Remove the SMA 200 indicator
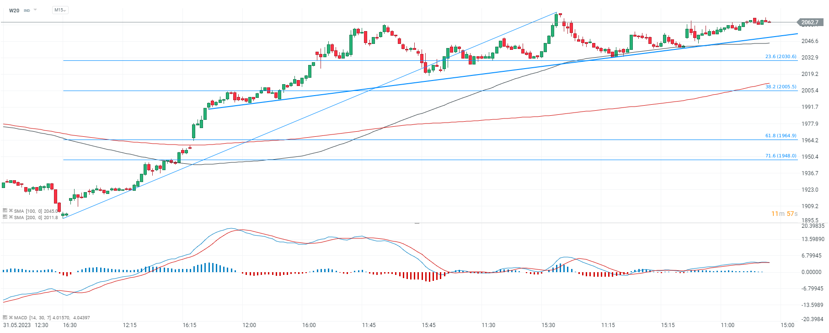 click(x=11, y=217)
